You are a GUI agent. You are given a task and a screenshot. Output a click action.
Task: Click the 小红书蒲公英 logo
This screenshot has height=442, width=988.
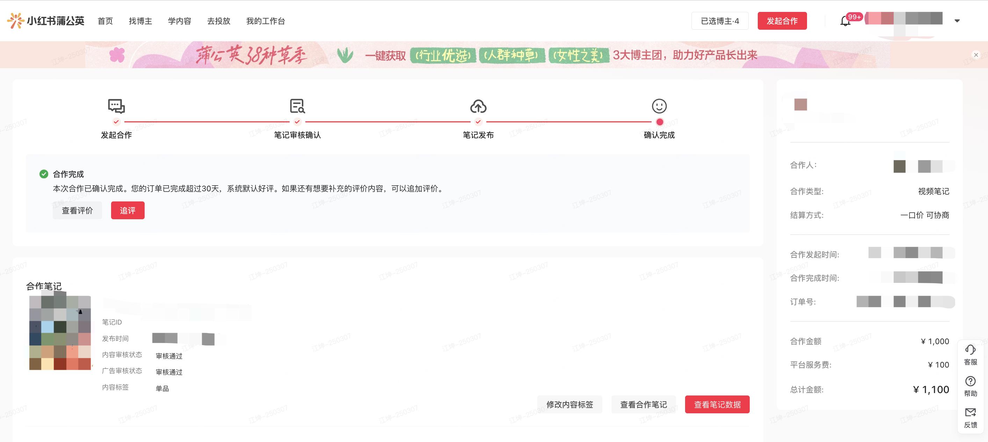point(46,21)
